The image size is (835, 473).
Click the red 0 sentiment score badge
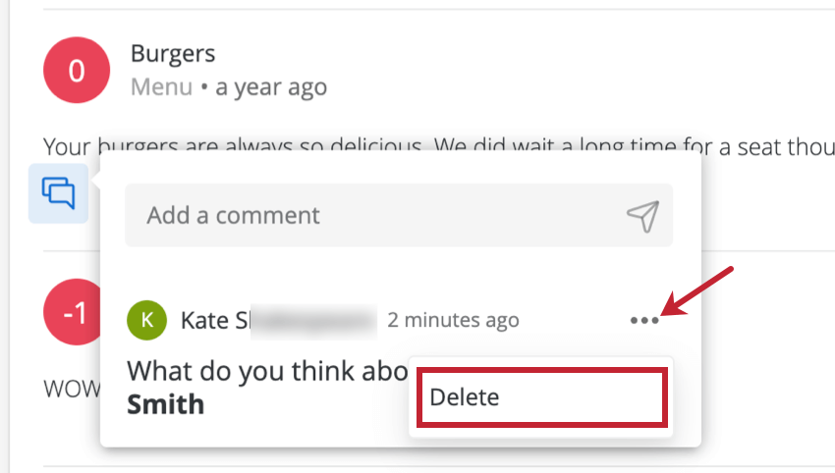[x=76, y=71]
